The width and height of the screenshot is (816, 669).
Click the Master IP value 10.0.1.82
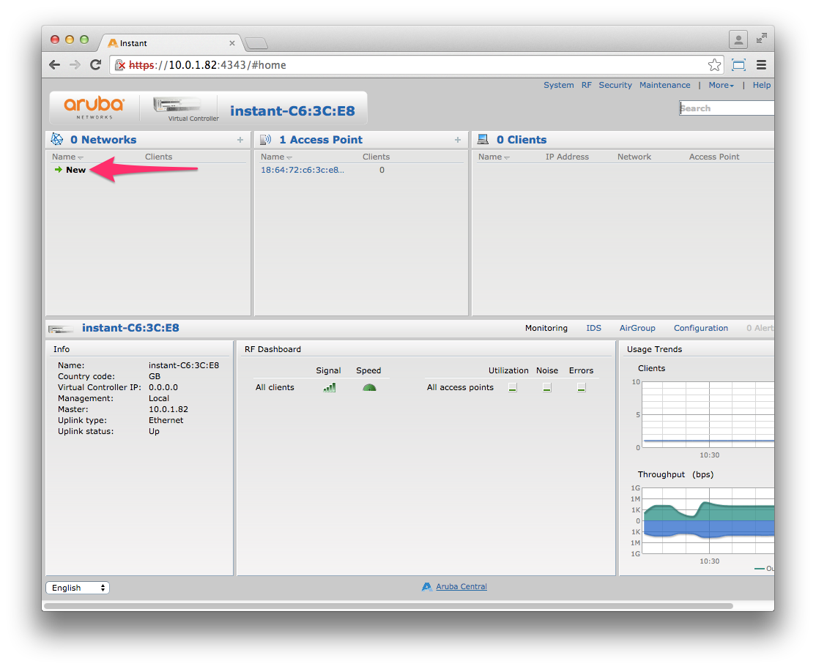[x=168, y=409]
